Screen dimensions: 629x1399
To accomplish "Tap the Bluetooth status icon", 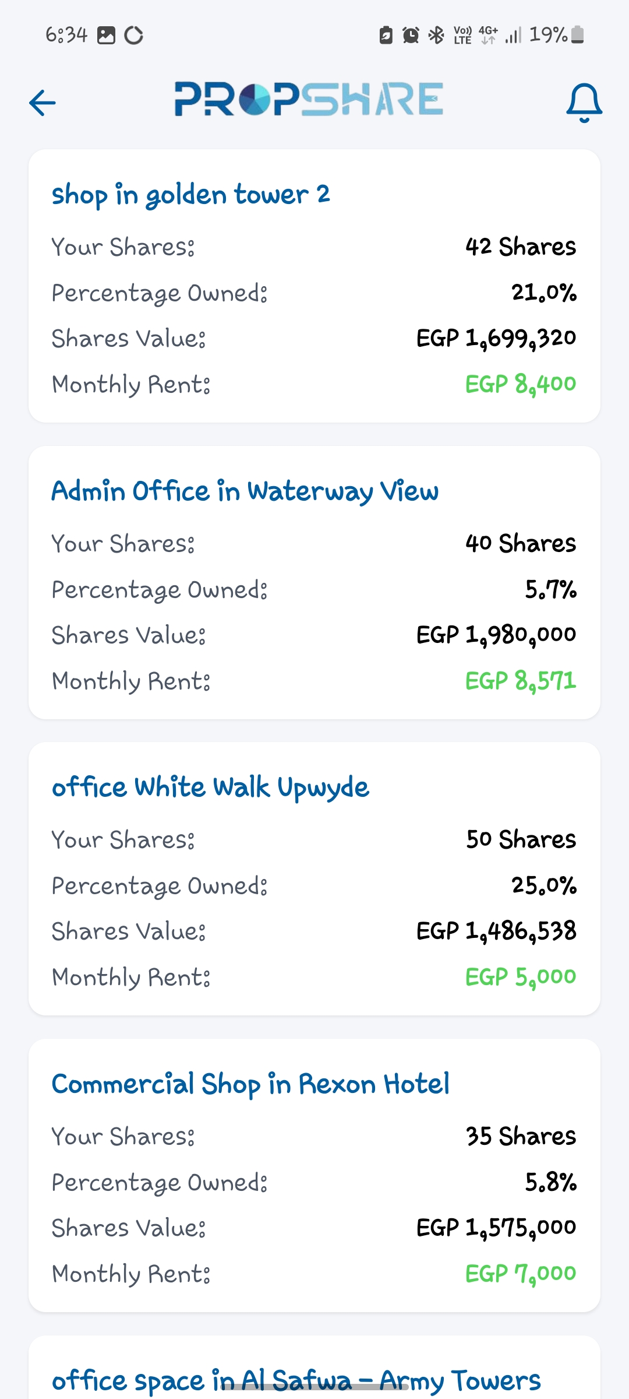I will [x=436, y=36].
